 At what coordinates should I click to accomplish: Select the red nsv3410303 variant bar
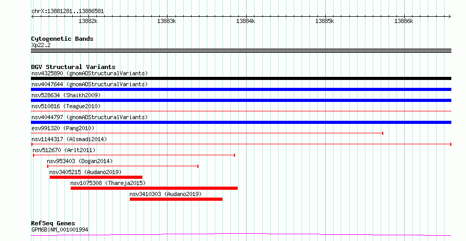(x=176, y=199)
